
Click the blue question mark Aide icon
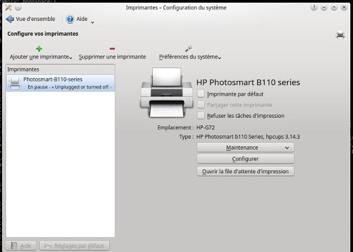(x=70, y=19)
